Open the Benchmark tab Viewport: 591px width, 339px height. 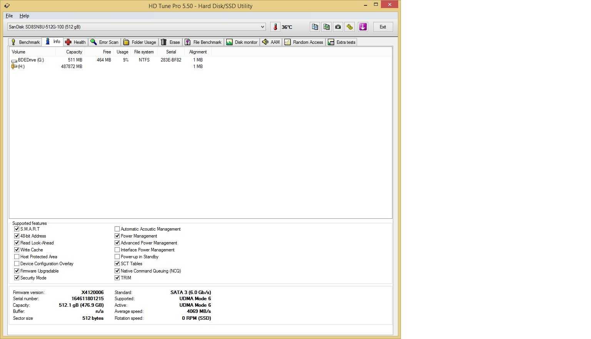tap(25, 42)
